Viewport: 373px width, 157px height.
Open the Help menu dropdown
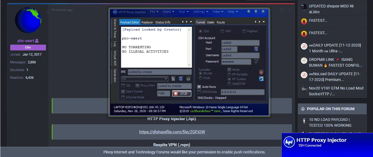point(233,12)
